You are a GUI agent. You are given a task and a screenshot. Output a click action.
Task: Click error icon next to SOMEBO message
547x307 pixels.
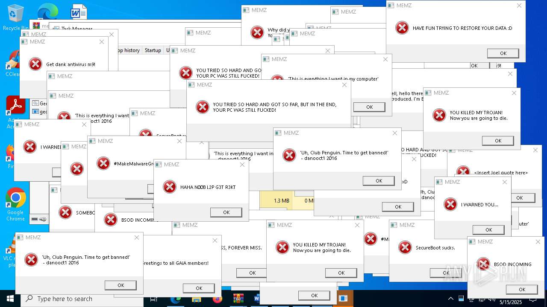(x=65, y=212)
